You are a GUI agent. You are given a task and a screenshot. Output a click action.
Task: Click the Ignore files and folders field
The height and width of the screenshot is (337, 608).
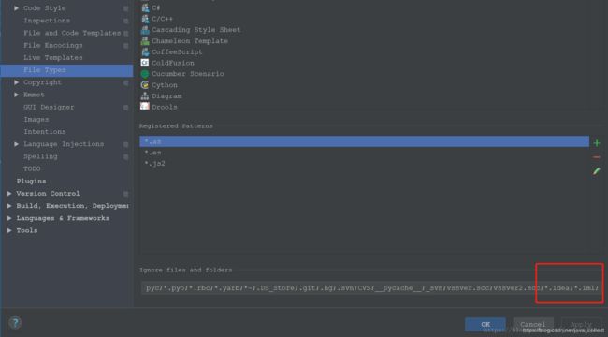coord(371,288)
